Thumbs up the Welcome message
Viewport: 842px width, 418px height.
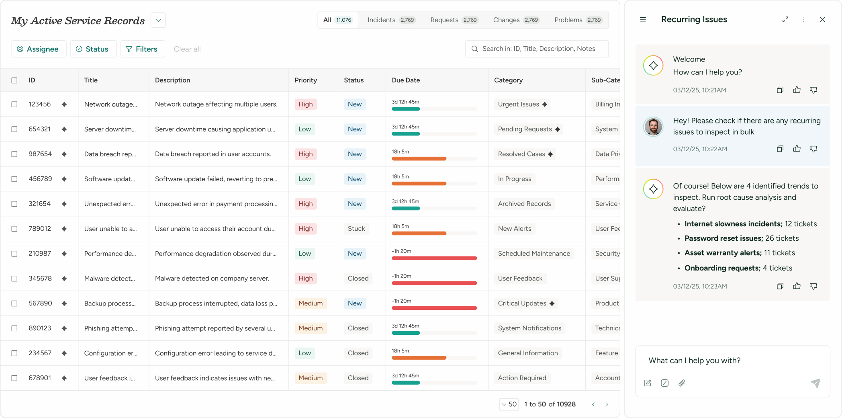click(x=797, y=90)
